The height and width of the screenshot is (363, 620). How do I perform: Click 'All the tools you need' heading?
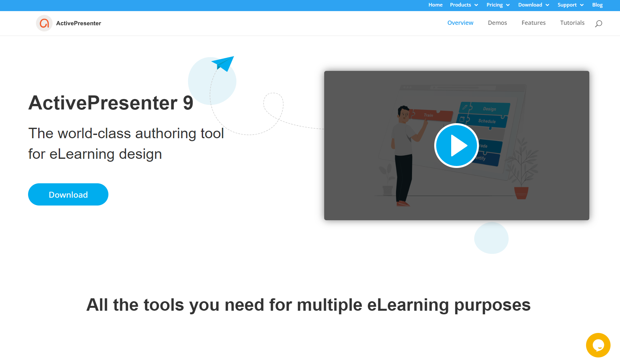(x=309, y=305)
